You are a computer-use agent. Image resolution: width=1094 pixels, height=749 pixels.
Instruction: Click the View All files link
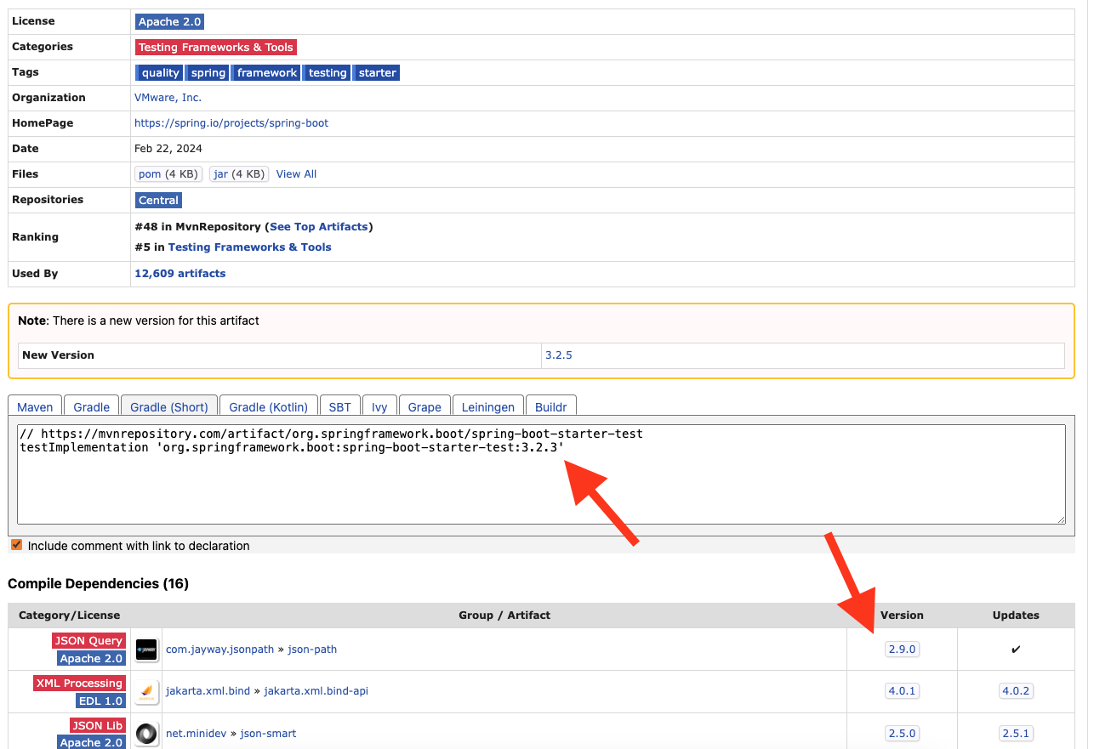click(x=296, y=174)
